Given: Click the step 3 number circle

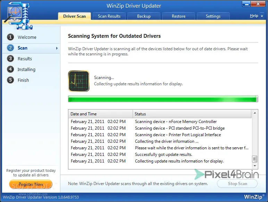Looking at the screenshot, I should point(10,59).
